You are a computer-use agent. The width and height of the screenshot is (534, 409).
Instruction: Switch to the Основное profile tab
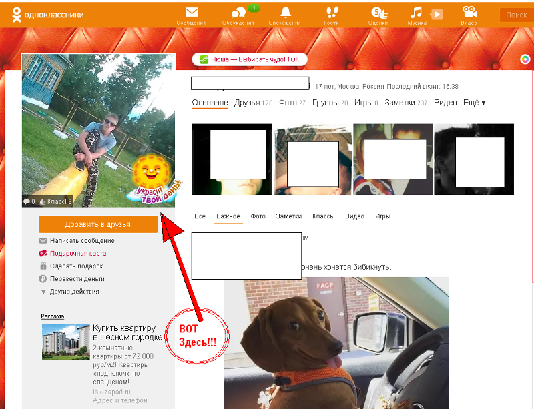click(x=210, y=103)
